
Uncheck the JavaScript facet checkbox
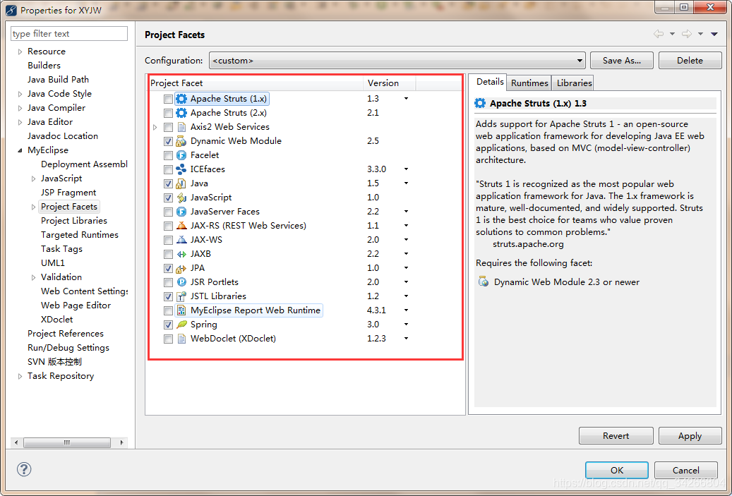click(x=168, y=198)
